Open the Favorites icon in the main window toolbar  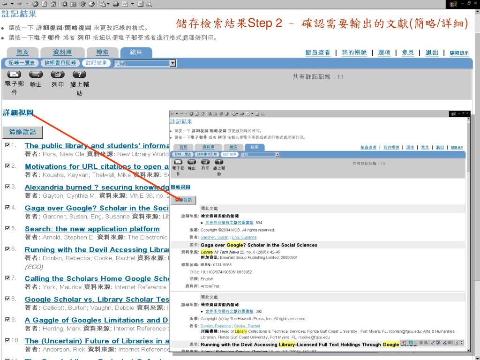(74, 4)
